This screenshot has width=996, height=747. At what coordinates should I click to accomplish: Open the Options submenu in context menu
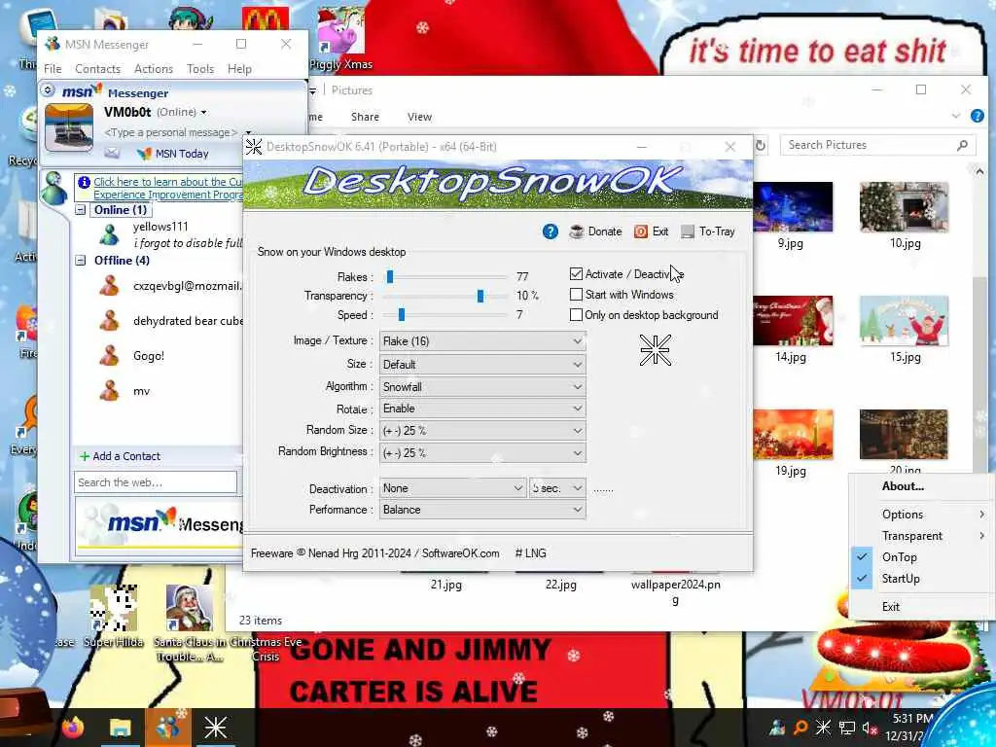click(921, 515)
